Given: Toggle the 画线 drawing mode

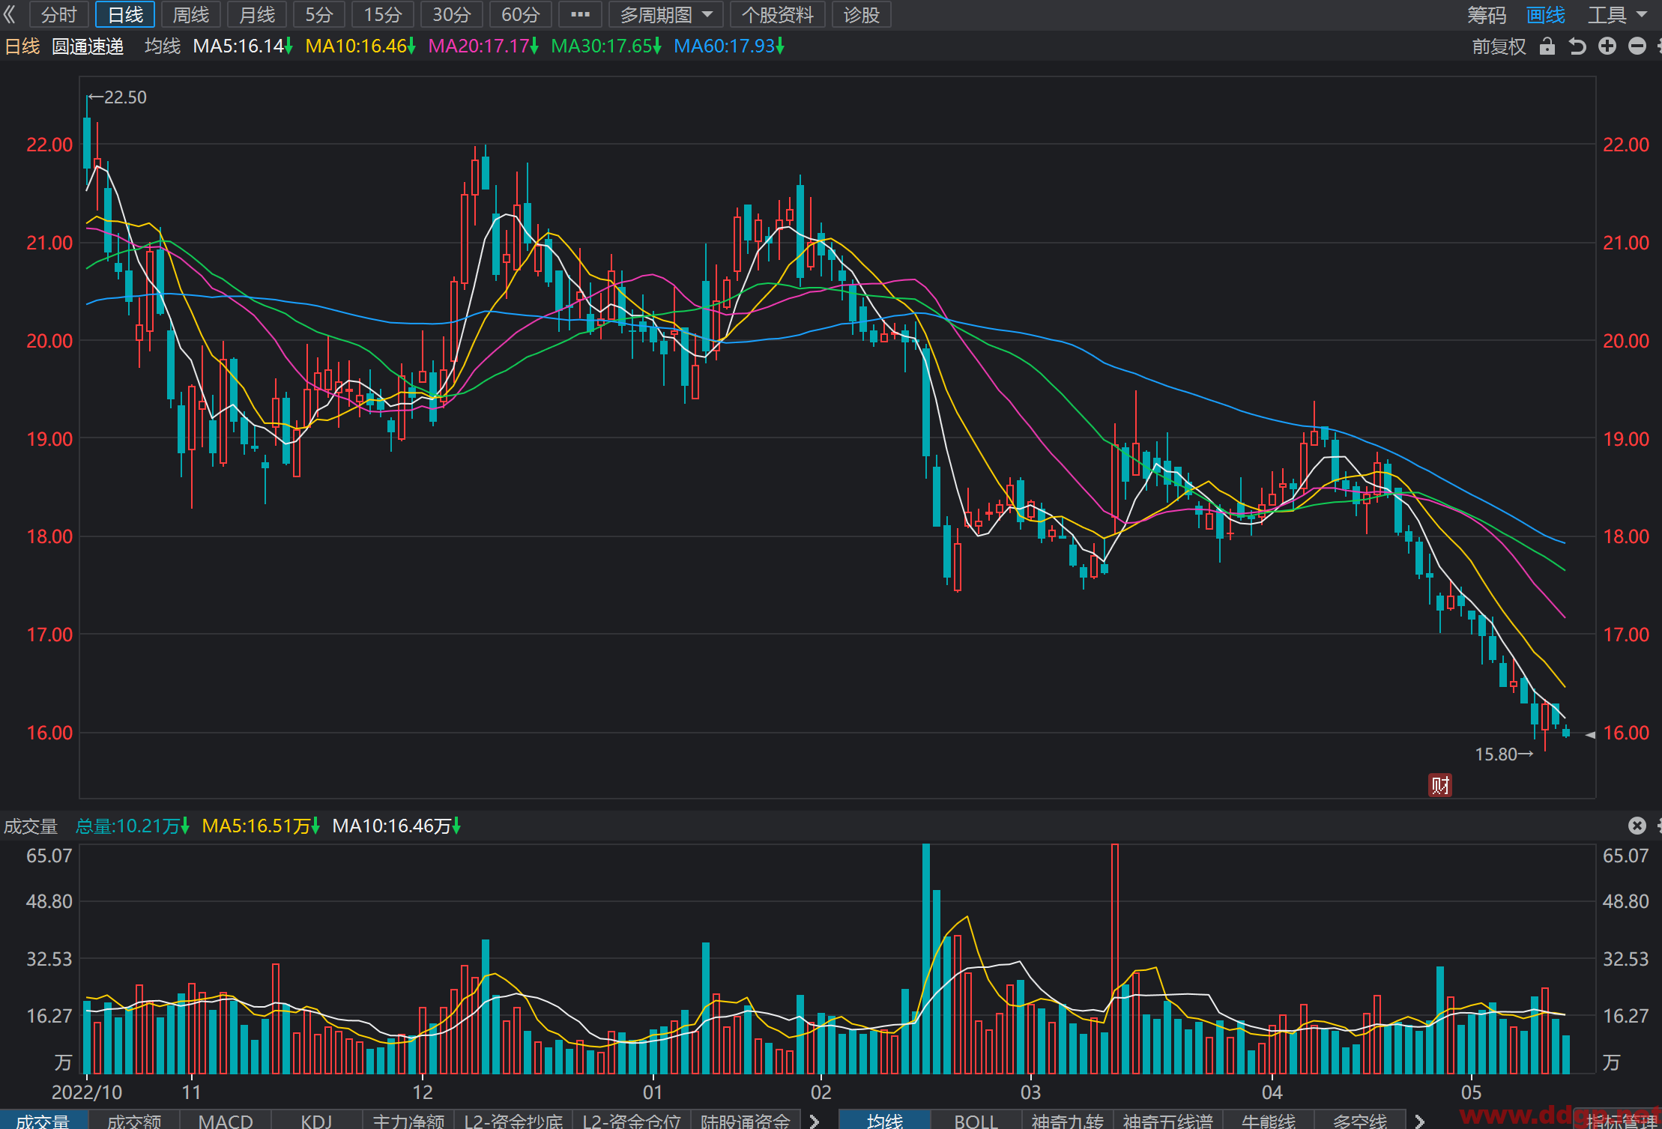Looking at the screenshot, I should point(1546,15).
